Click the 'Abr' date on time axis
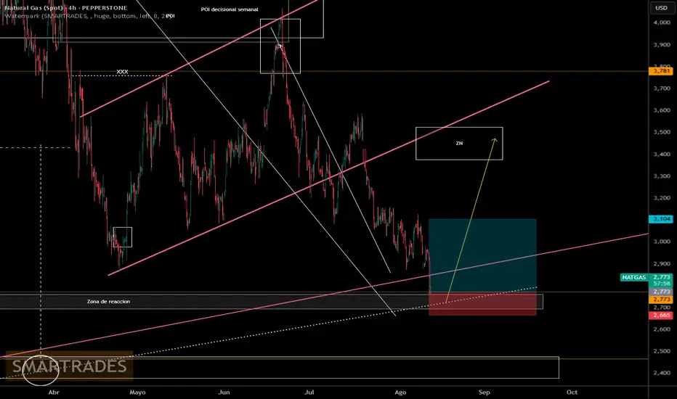The image size is (677, 399). [x=54, y=392]
